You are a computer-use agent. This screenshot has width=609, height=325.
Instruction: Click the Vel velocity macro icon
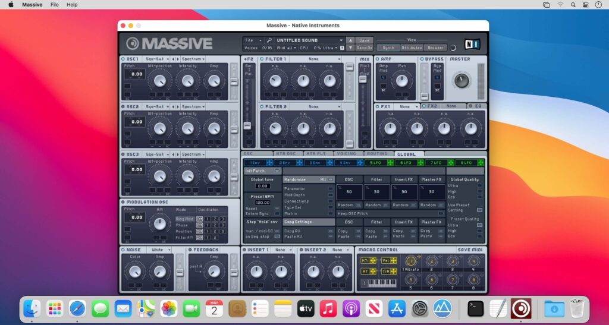point(388,260)
